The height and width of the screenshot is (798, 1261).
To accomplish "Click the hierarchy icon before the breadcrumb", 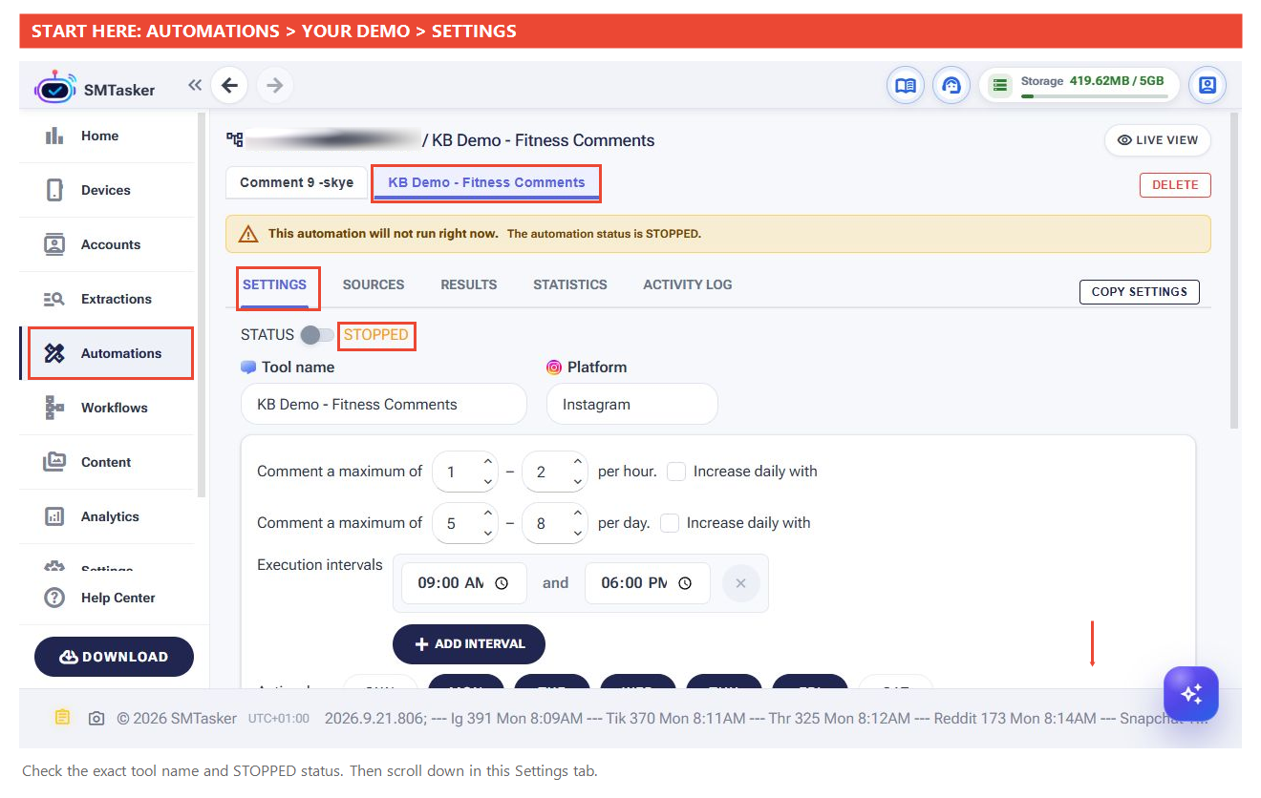I will click(x=234, y=140).
